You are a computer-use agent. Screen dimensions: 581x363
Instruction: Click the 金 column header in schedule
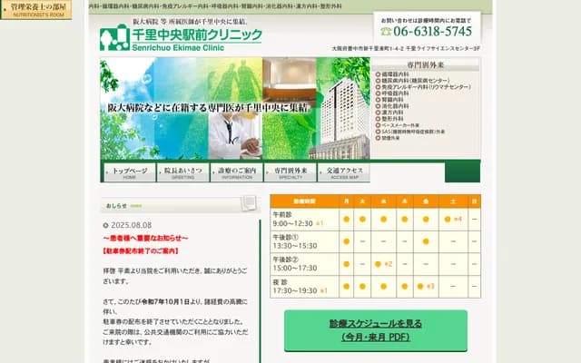pyautogui.click(x=426, y=201)
